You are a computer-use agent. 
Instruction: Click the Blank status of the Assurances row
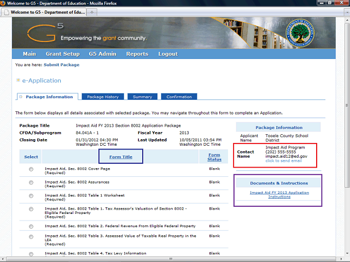click(214, 182)
